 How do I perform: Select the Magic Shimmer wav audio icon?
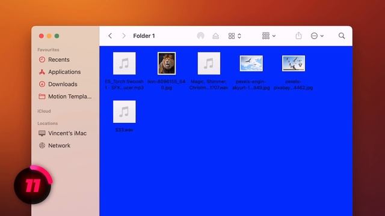(x=209, y=63)
